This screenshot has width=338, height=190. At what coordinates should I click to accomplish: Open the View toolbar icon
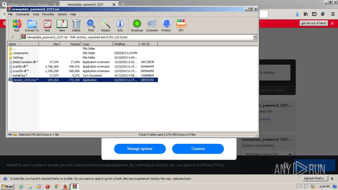click(x=62, y=26)
